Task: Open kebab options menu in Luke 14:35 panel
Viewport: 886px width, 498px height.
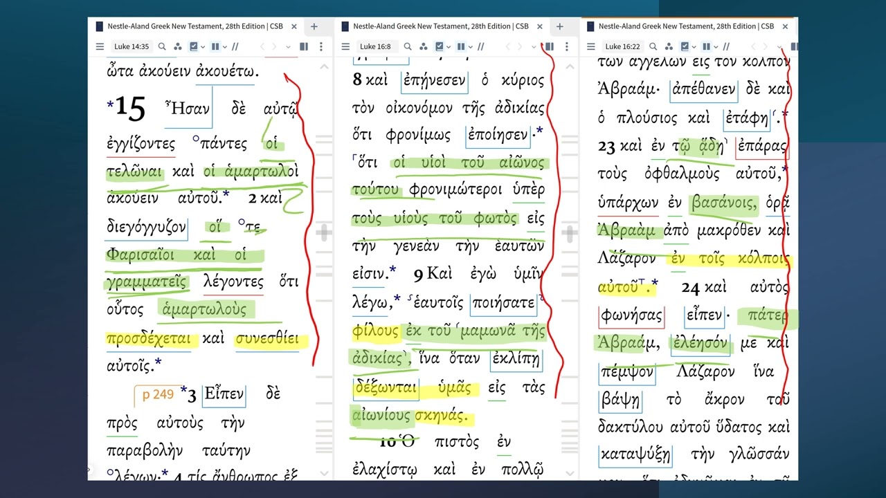Action: [x=321, y=46]
